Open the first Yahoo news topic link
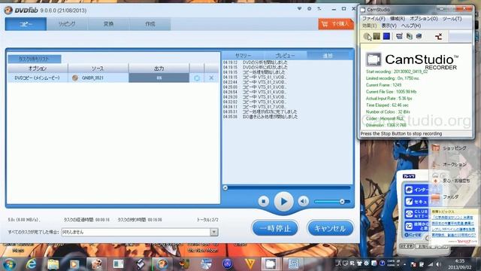Viewport: 481px width, 271px height. pyautogui.click(x=453, y=218)
